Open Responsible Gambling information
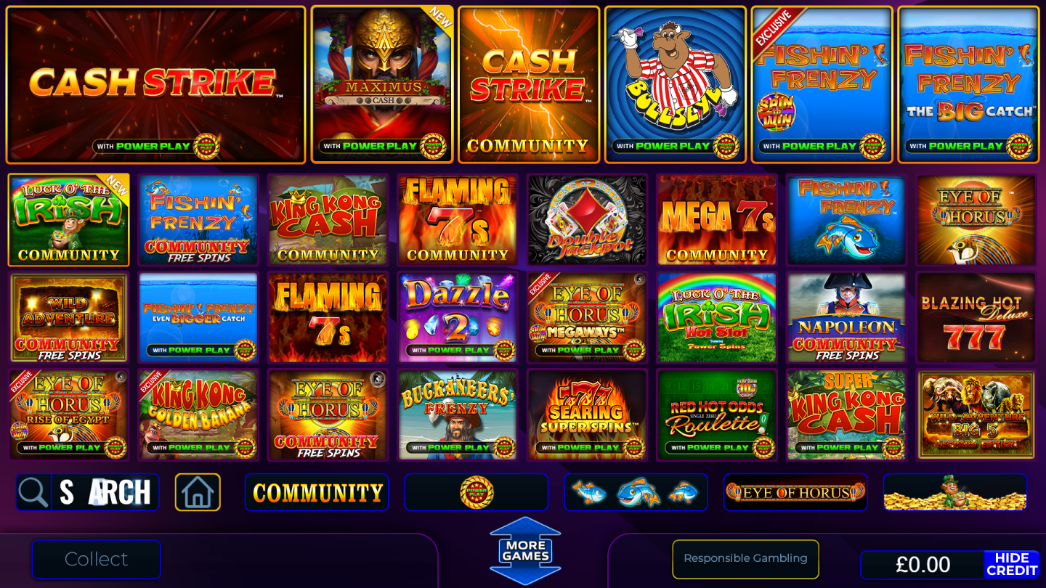The image size is (1046, 588). [745, 559]
